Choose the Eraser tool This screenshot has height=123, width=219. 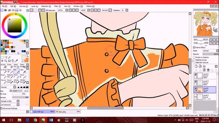pos(10,66)
